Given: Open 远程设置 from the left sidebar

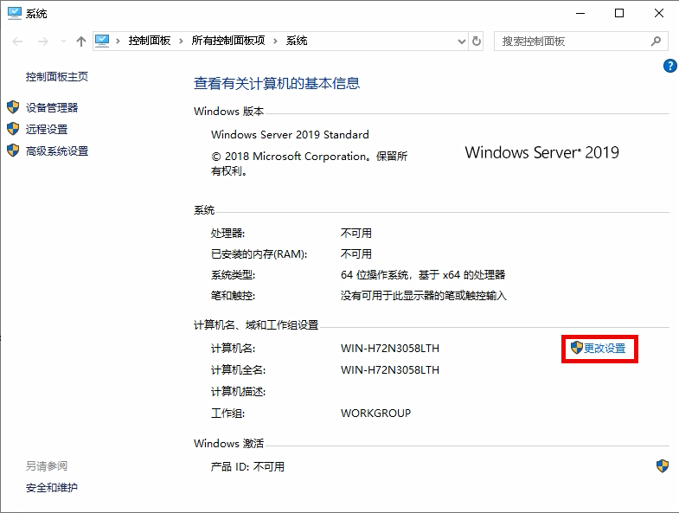Looking at the screenshot, I should coord(47,129).
